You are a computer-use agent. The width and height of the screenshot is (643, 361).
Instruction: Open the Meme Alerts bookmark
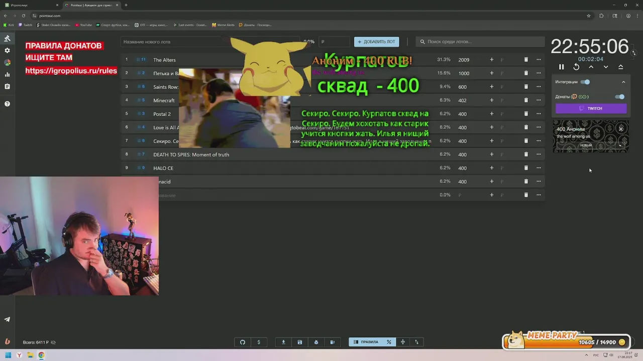(x=223, y=25)
